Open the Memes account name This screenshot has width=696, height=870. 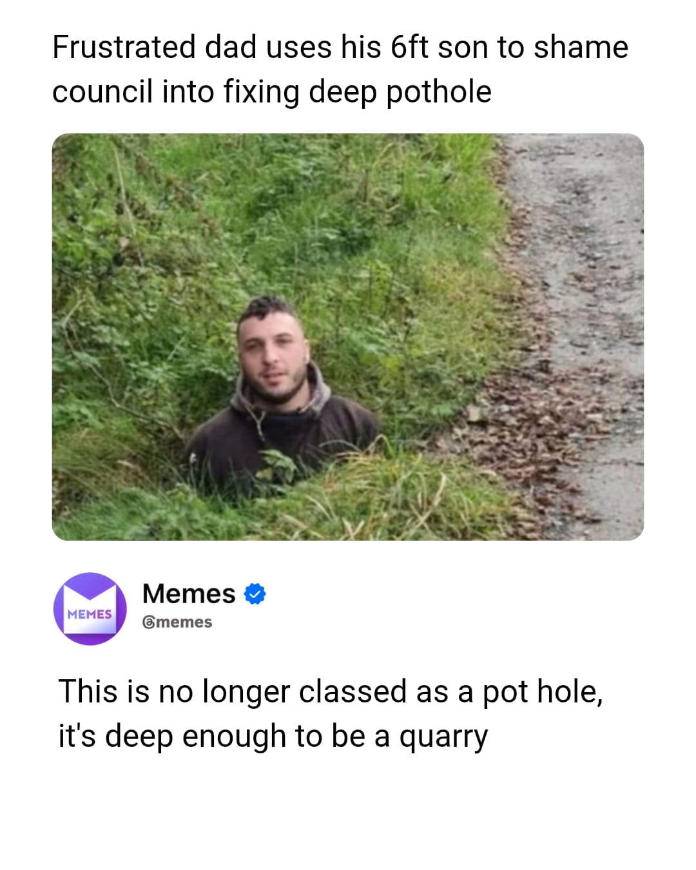(189, 594)
